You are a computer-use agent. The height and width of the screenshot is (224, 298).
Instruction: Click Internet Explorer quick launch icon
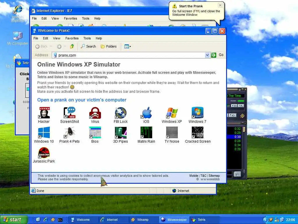click(x=45, y=220)
